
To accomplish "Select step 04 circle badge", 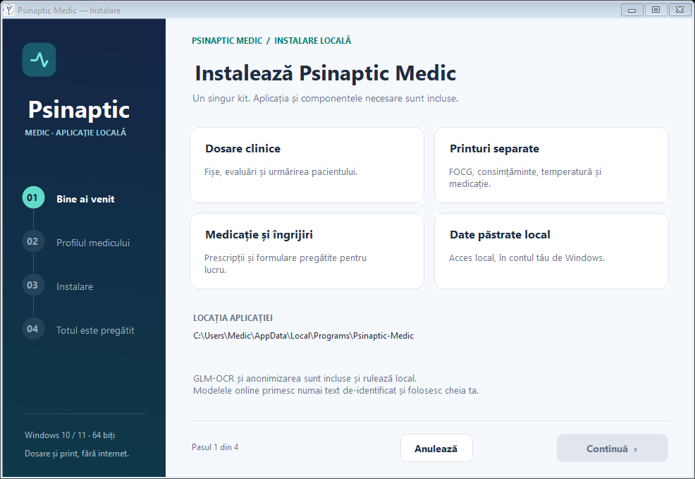I will pos(33,329).
